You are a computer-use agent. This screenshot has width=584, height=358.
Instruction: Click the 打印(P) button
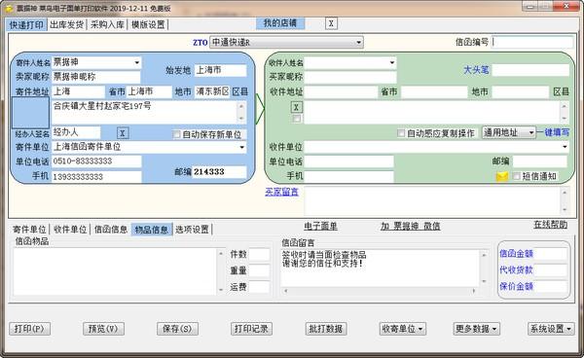click(x=29, y=329)
